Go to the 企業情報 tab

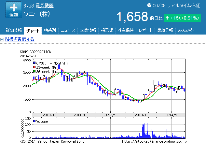pyautogui.click(x=88, y=30)
